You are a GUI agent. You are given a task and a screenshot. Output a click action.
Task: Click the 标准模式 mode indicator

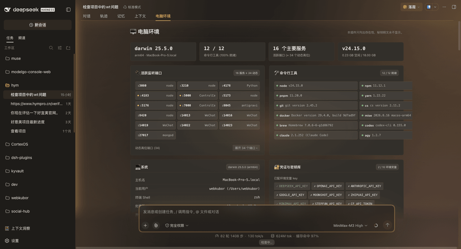(x=132, y=7)
